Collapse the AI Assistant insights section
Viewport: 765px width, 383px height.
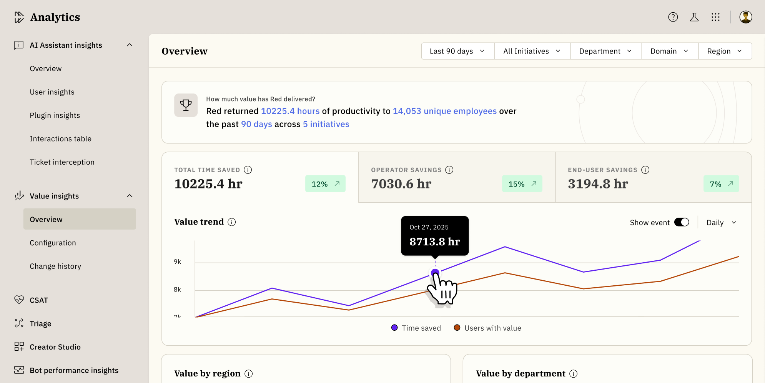tap(130, 45)
